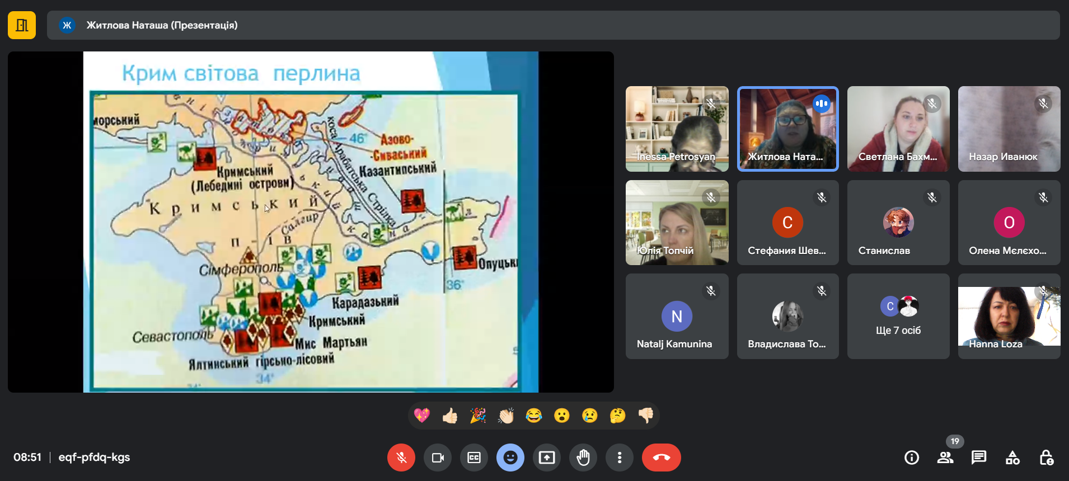
Task: Open the chat panel
Action: click(x=979, y=458)
